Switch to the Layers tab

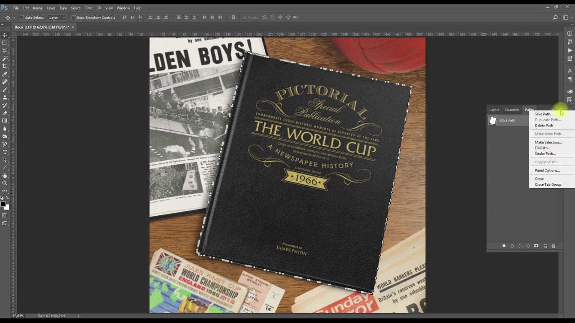click(x=494, y=109)
